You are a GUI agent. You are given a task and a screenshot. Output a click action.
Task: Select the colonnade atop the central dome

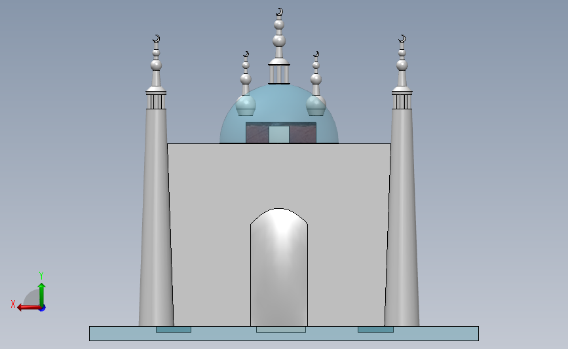tap(279, 74)
